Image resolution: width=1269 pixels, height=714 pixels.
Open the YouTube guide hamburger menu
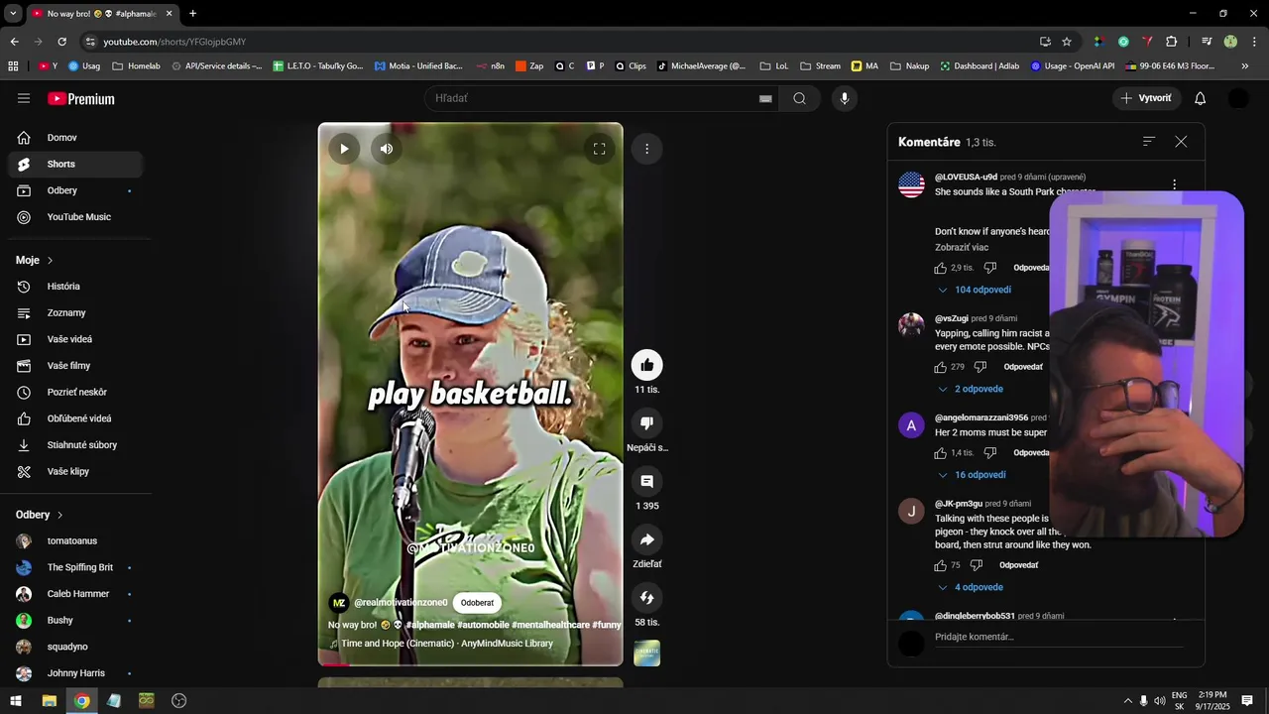tap(24, 98)
